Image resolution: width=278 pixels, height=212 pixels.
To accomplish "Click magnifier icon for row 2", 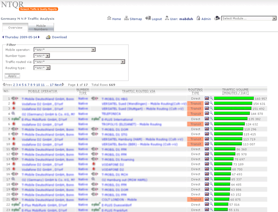I will tap(211, 103).
